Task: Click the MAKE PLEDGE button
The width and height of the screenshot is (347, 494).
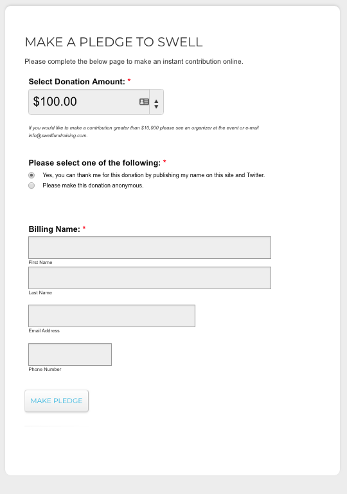Action: (57, 401)
